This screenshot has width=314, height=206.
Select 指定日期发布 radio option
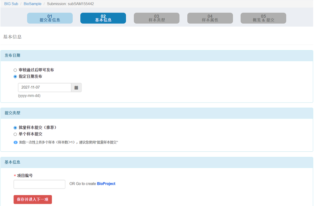click(15, 77)
